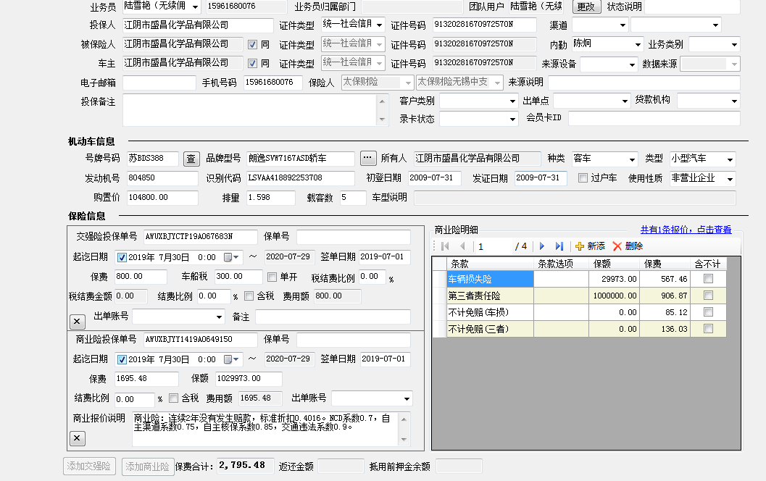Expand 客户类别 dropdown

[x=512, y=101]
